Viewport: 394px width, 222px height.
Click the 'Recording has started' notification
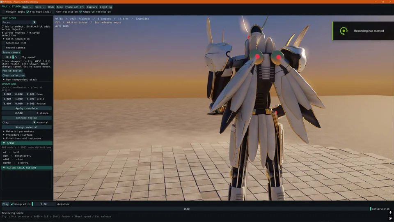(x=363, y=31)
